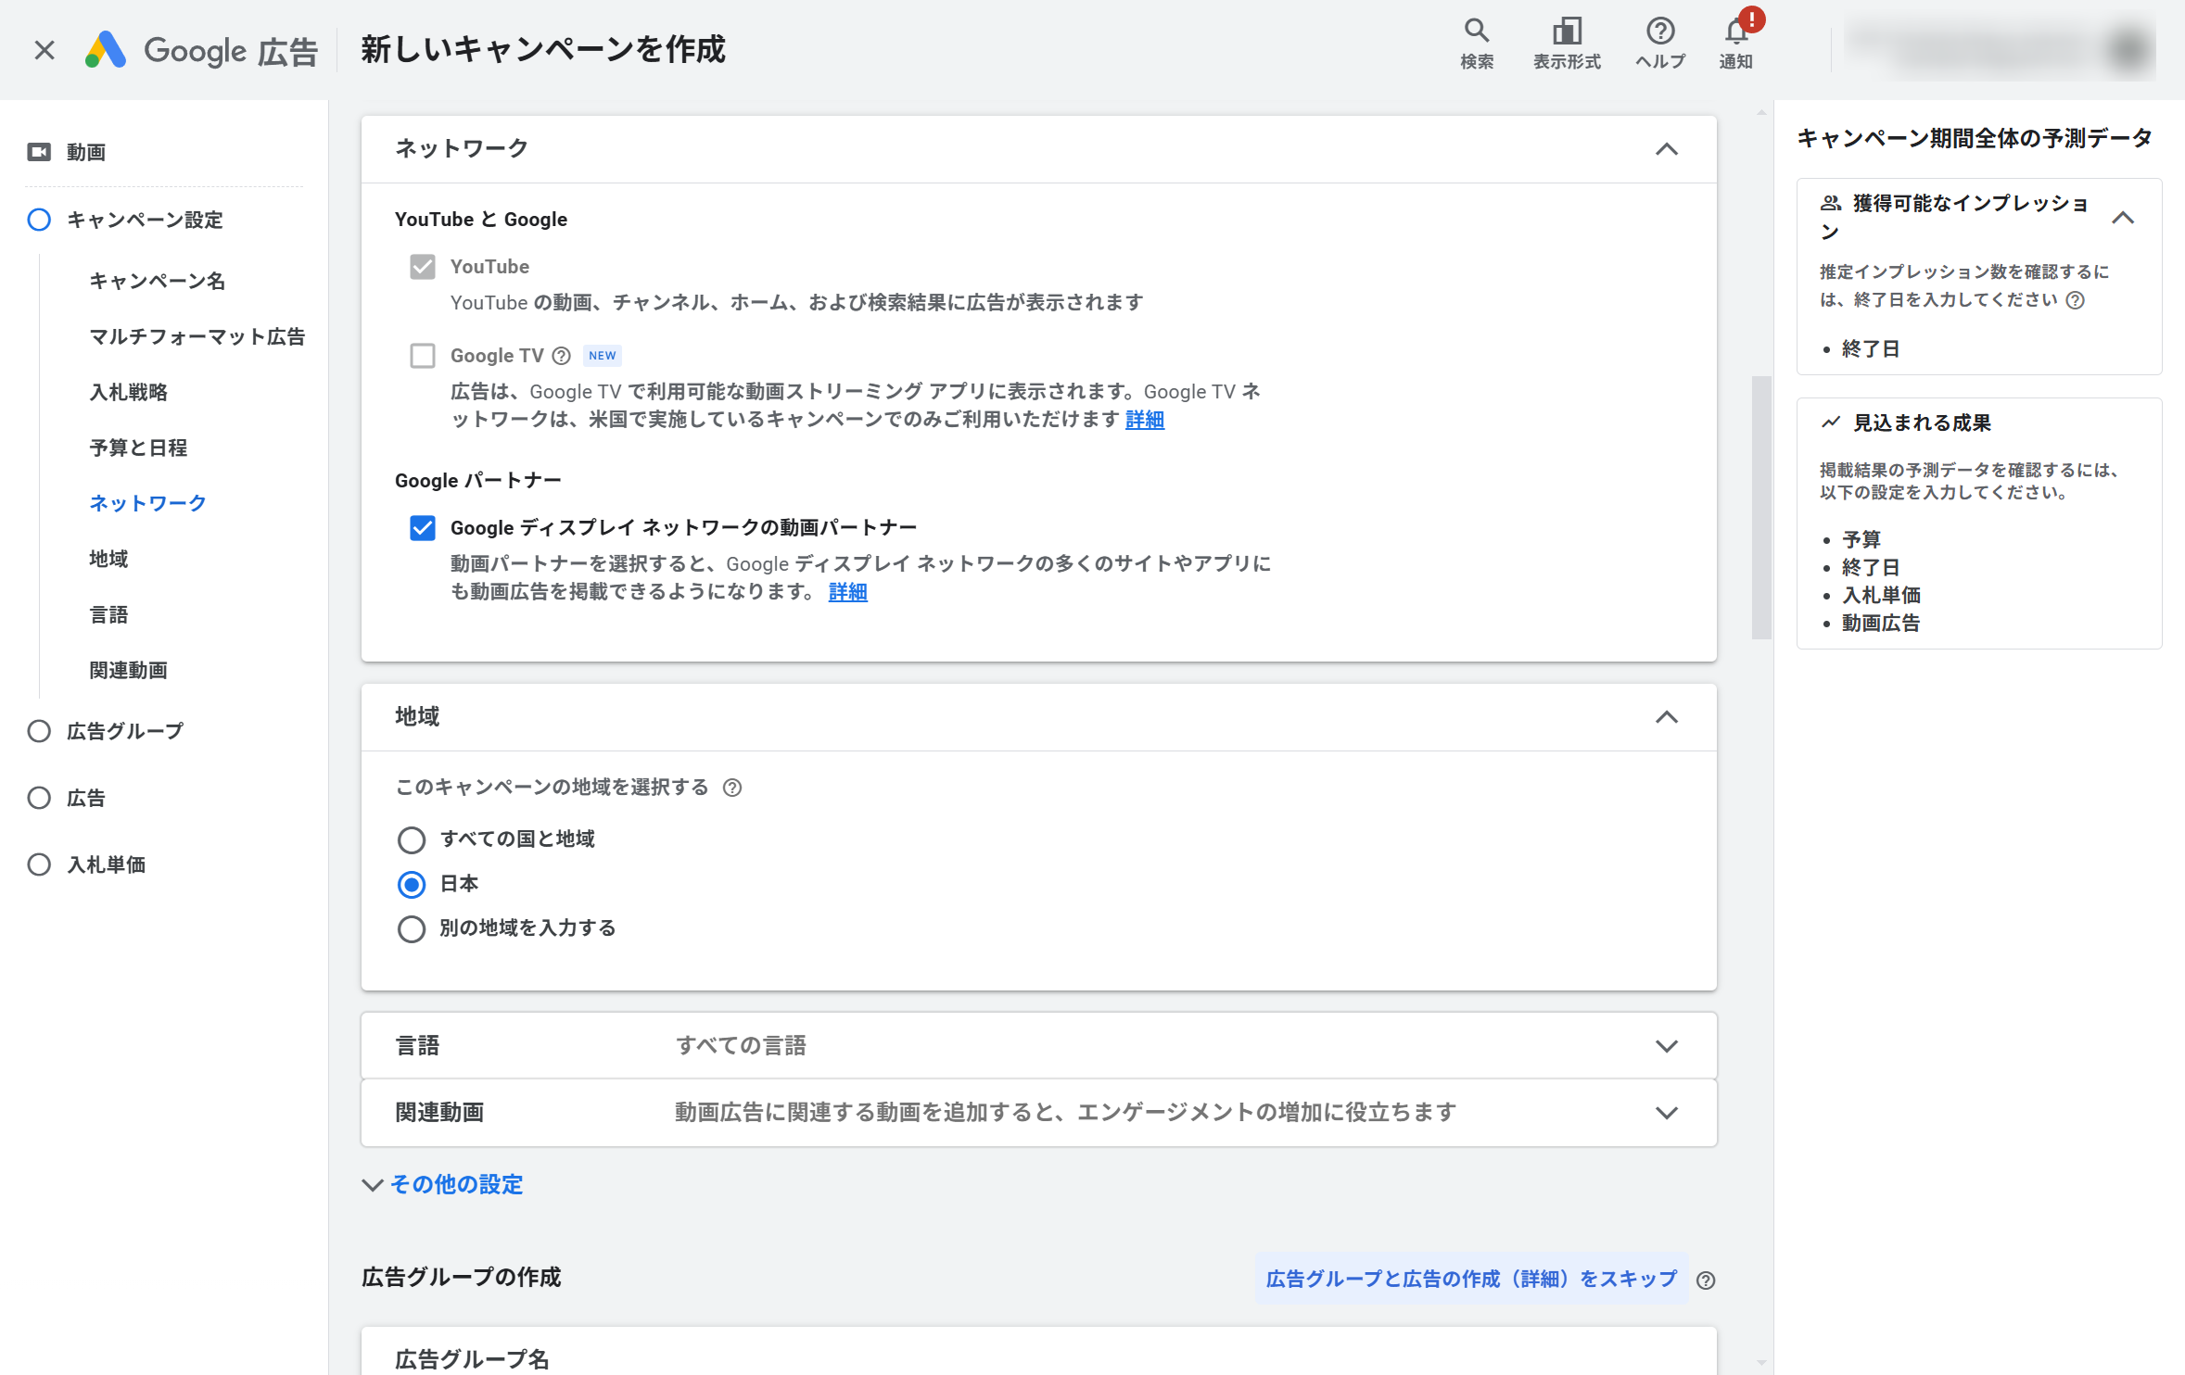Enable the Google TV checkbox
Image resolution: width=2185 pixels, height=1375 pixels.
[x=423, y=356]
